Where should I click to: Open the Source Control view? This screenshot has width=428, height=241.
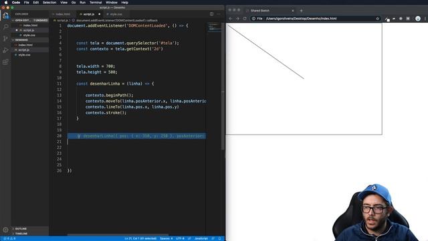[5, 38]
